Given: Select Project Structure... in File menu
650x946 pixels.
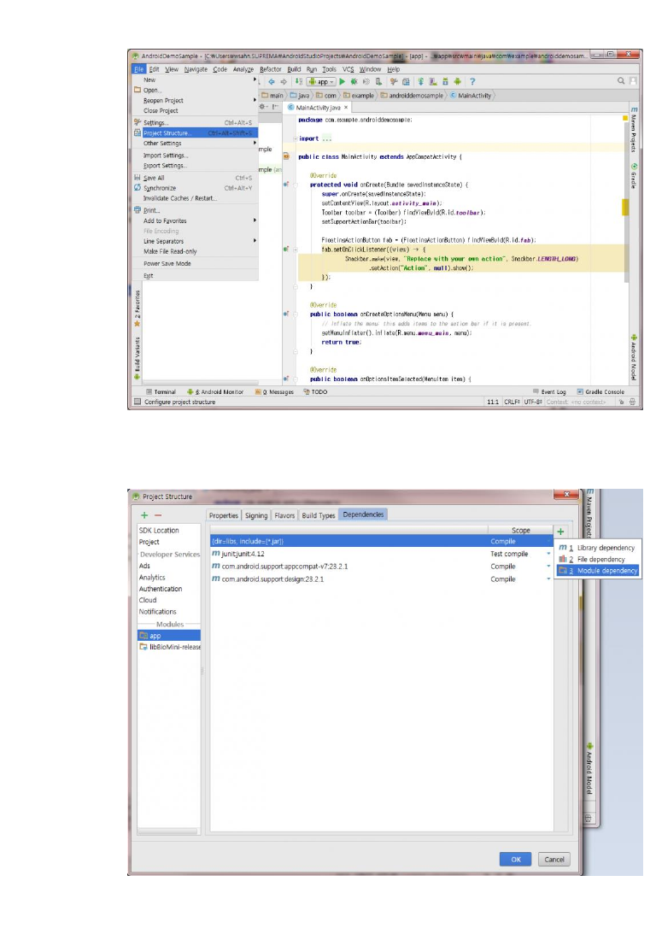Looking at the screenshot, I should pyautogui.click(x=196, y=132).
